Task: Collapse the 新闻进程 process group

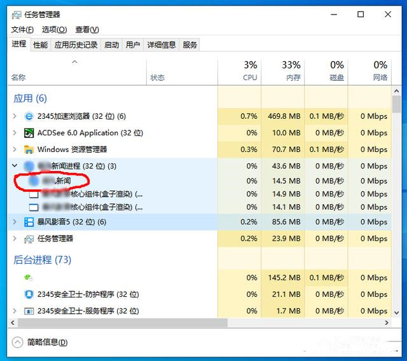Action: coord(15,165)
